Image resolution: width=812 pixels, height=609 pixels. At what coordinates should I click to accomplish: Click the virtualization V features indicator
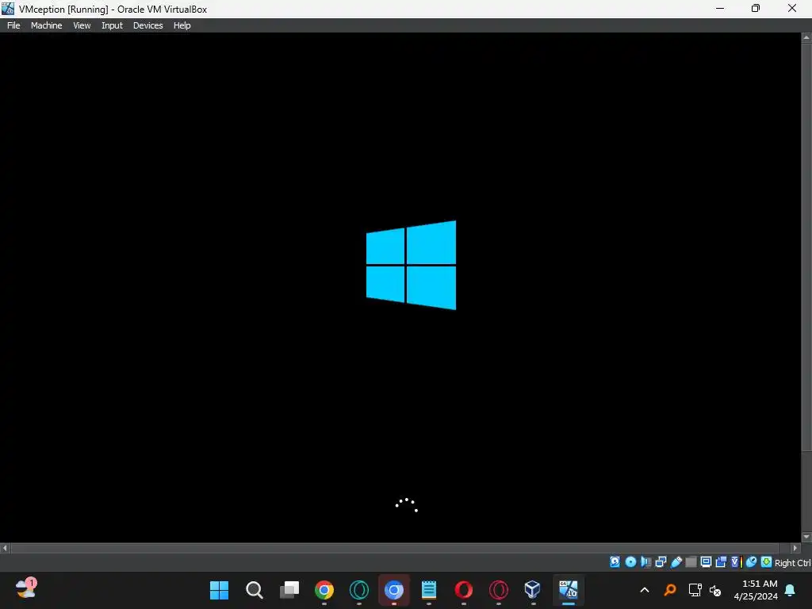coord(737,562)
